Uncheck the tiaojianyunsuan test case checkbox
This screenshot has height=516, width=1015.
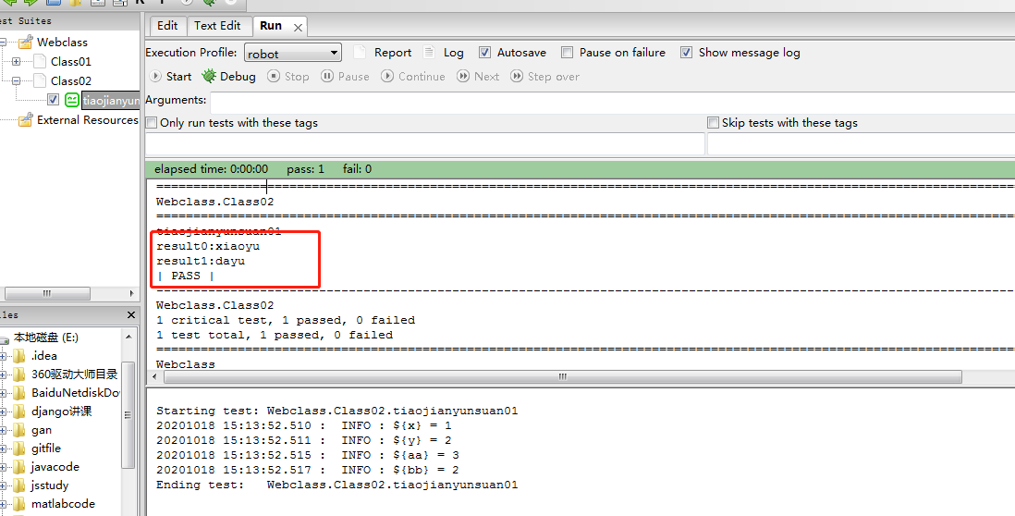pyautogui.click(x=53, y=100)
